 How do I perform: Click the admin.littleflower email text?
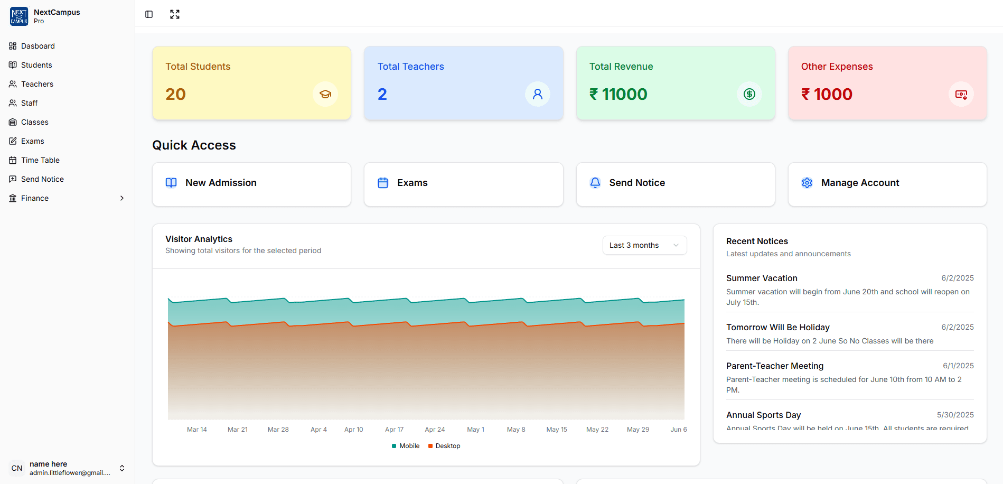point(70,473)
